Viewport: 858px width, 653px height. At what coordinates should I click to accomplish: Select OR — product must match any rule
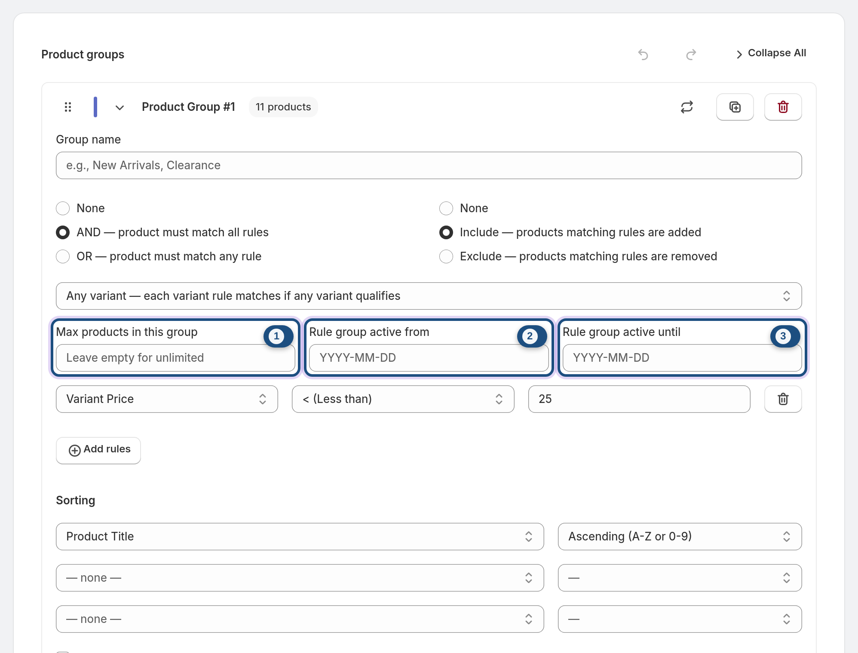[x=63, y=256]
